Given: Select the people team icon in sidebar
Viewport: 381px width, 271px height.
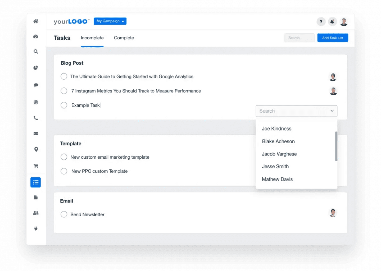Looking at the screenshot, I should point(36,213).
